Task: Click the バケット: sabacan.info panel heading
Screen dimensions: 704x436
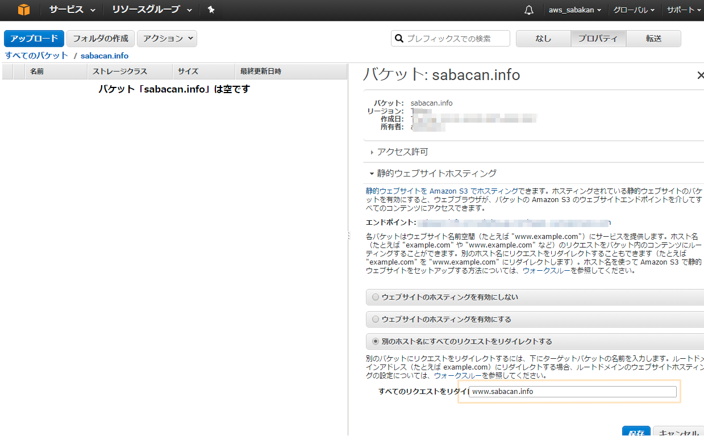Action: click(x=441, y=76)
